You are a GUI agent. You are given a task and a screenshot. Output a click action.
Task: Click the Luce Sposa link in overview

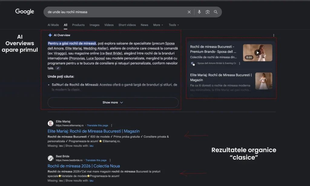pyautogui.click(x=95, y=58)
